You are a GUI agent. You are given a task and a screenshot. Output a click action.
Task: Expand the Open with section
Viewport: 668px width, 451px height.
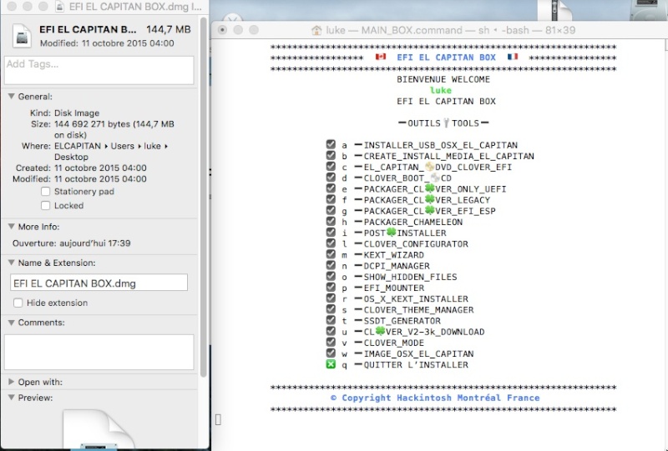point(12,382)
